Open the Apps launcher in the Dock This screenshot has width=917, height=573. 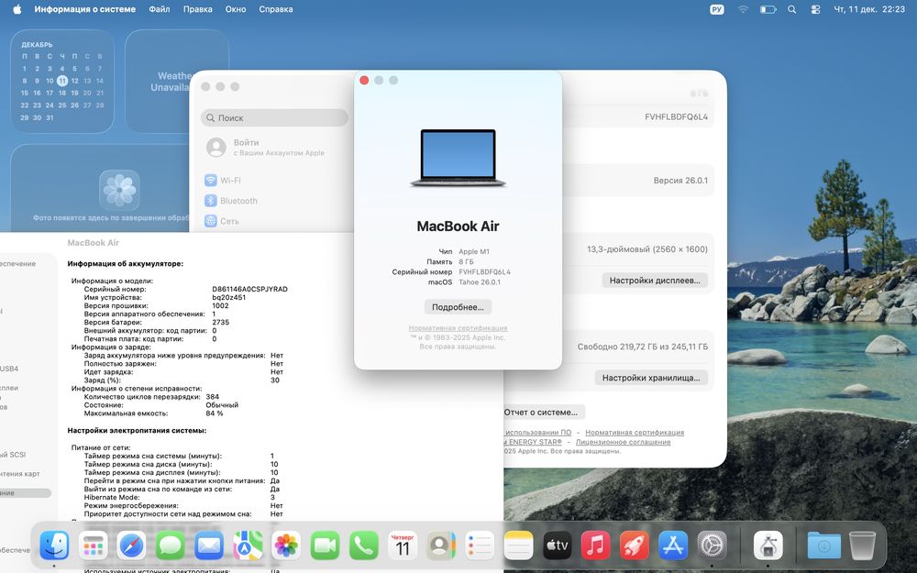[x=93, y=545]
